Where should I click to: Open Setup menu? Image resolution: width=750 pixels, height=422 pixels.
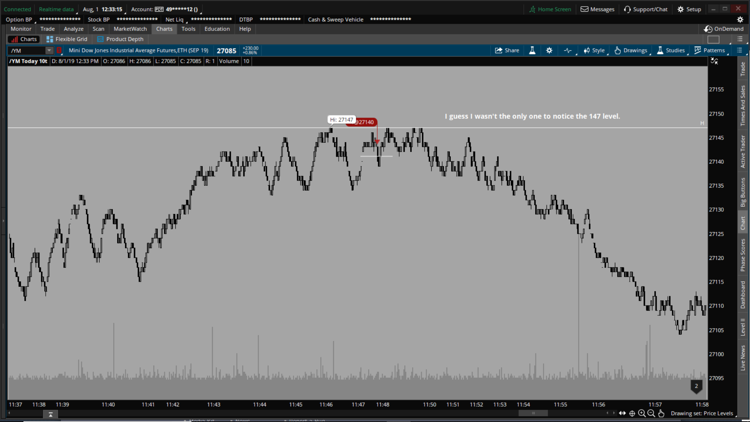pyautogui.click(x=689, y=9)
